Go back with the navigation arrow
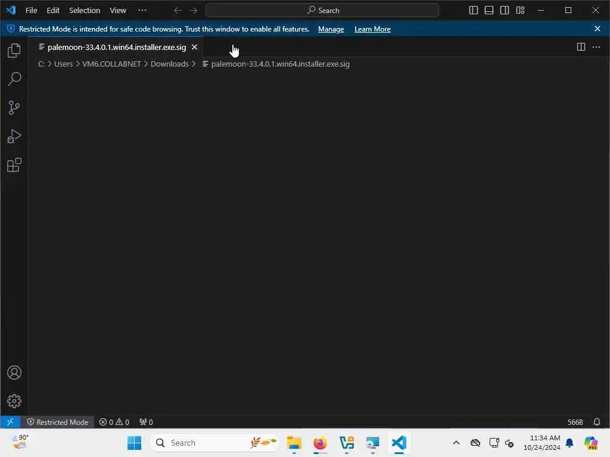This screenshot has width=610, height=457. 178,11
